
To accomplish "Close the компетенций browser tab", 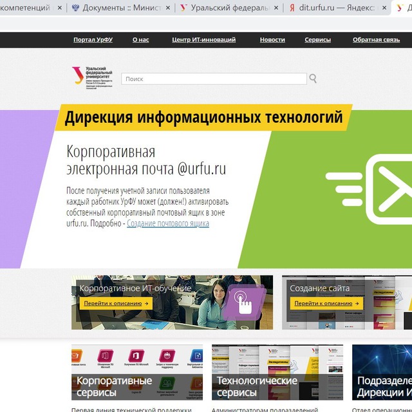I will click(60, 8).
